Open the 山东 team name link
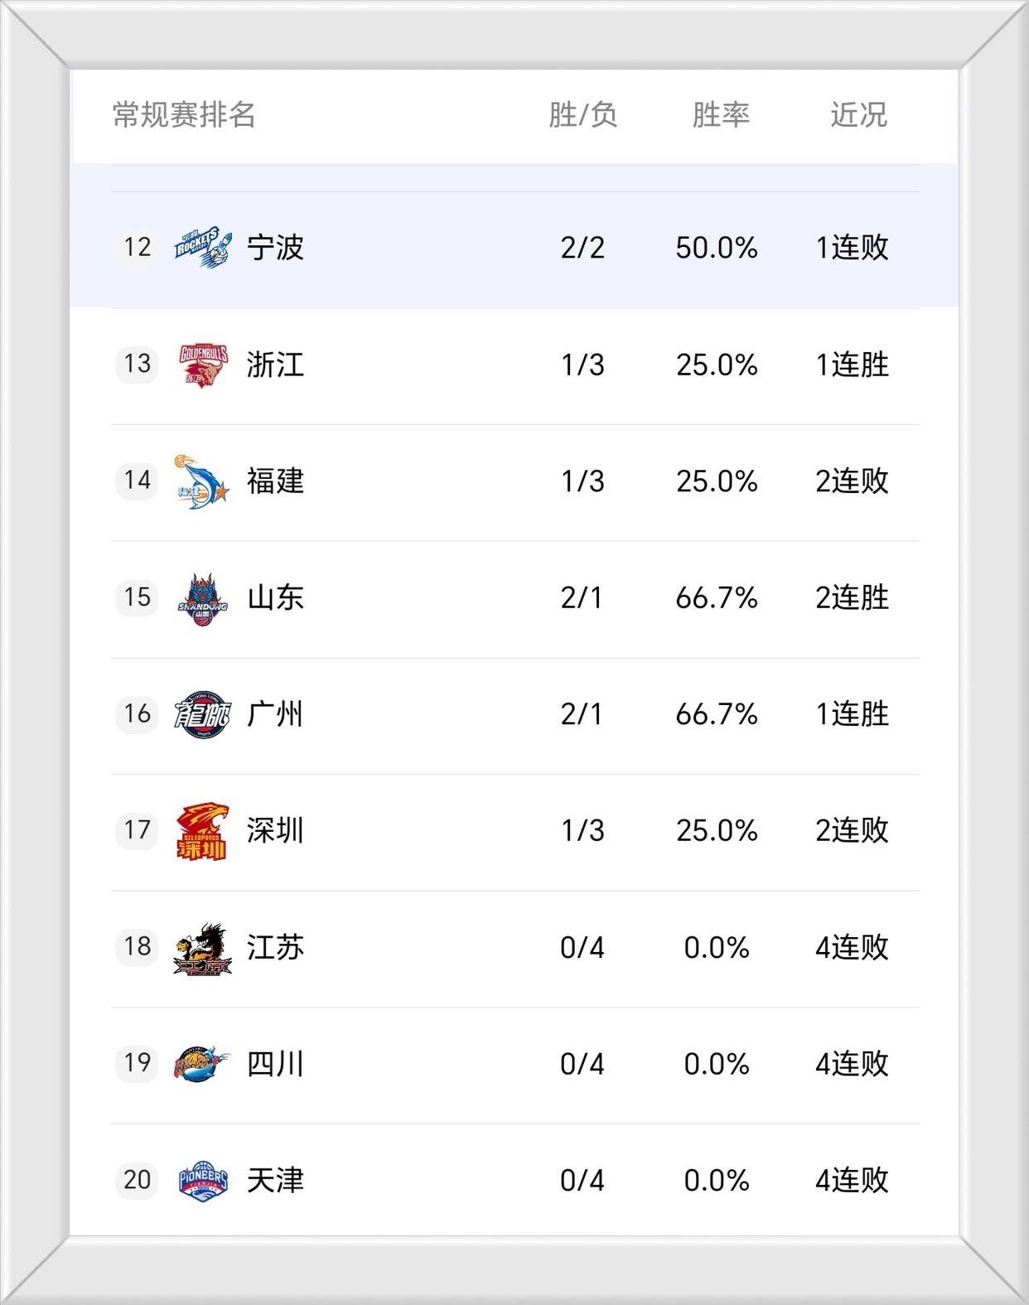Screen dimensions: 1029x1305 click(x=275, y=597)
